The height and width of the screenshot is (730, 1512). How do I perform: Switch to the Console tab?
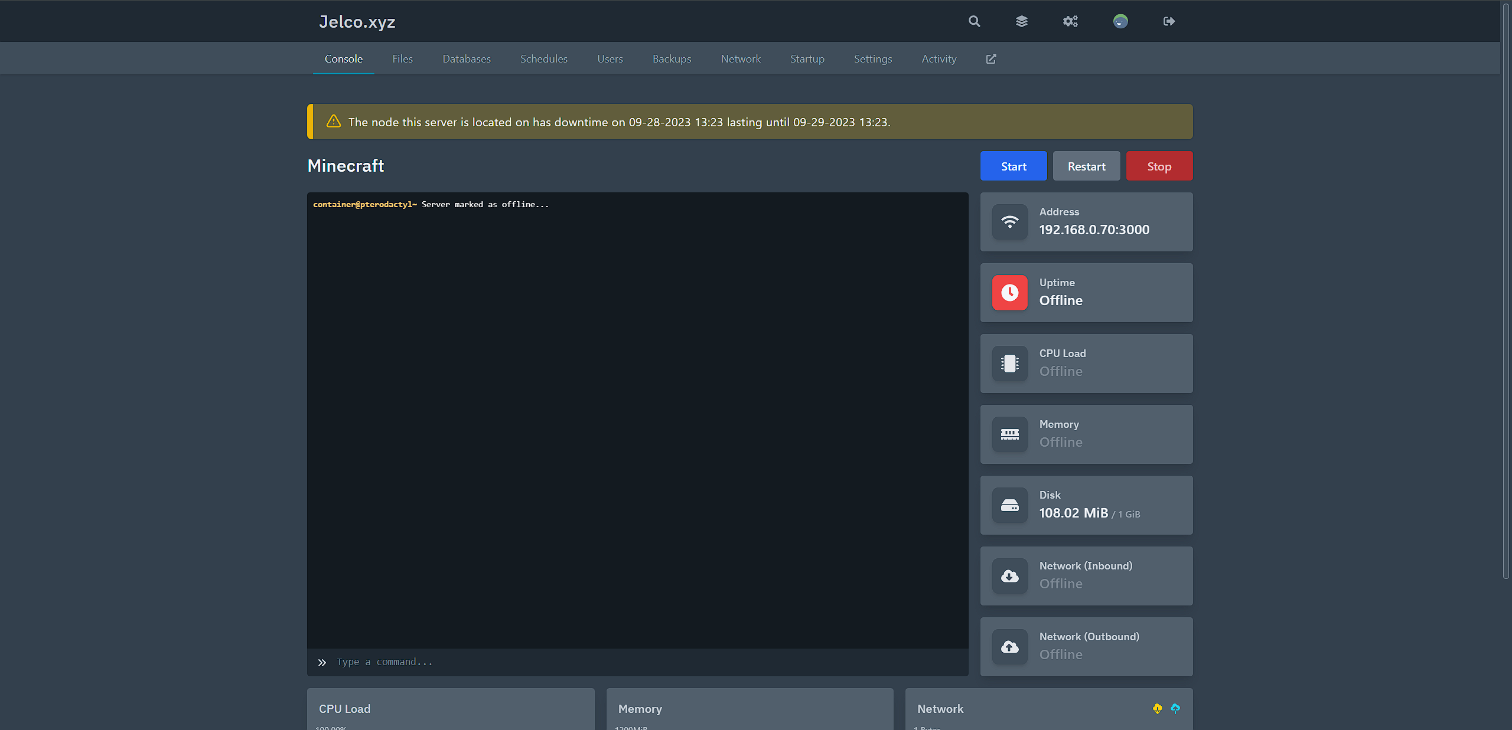pos(344,58)
